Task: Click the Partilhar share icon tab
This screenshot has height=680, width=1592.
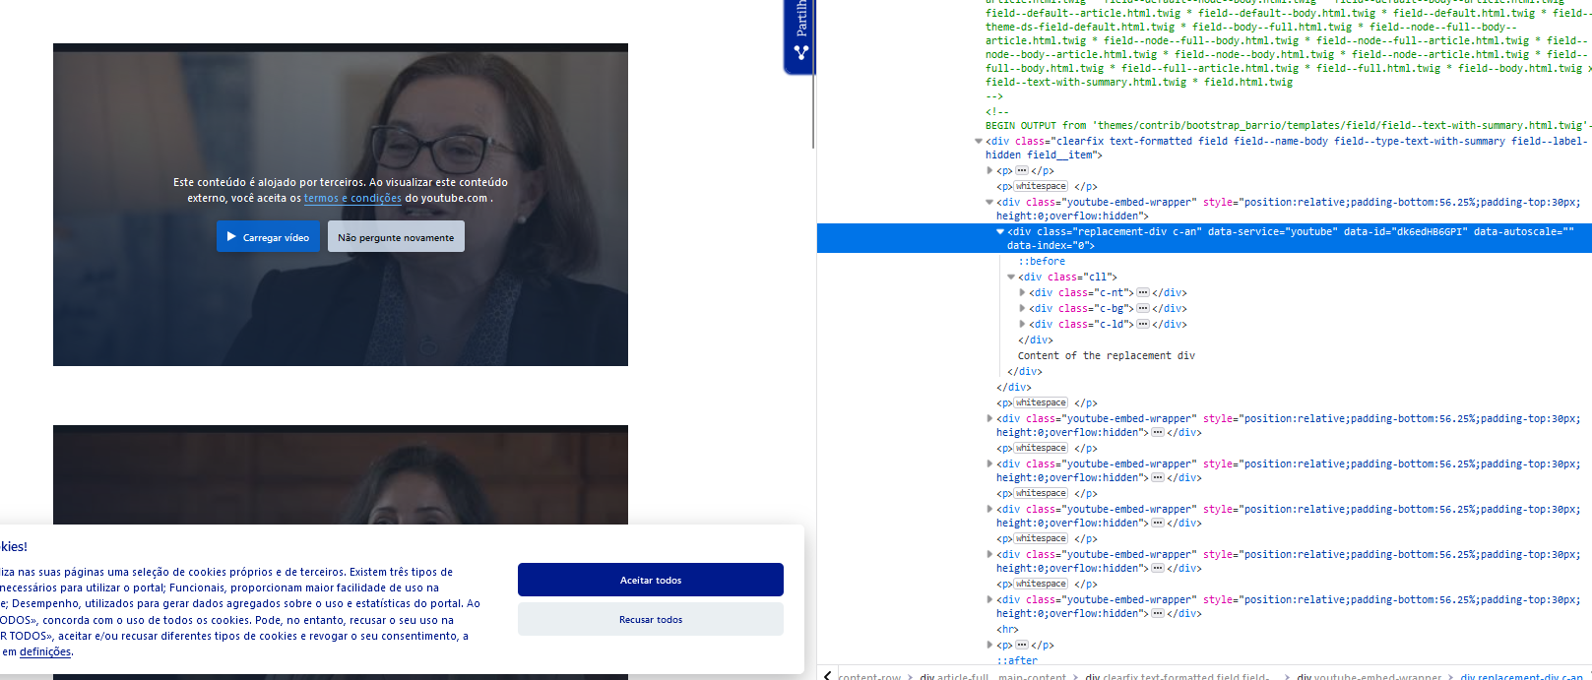Action: click(800, 34)
